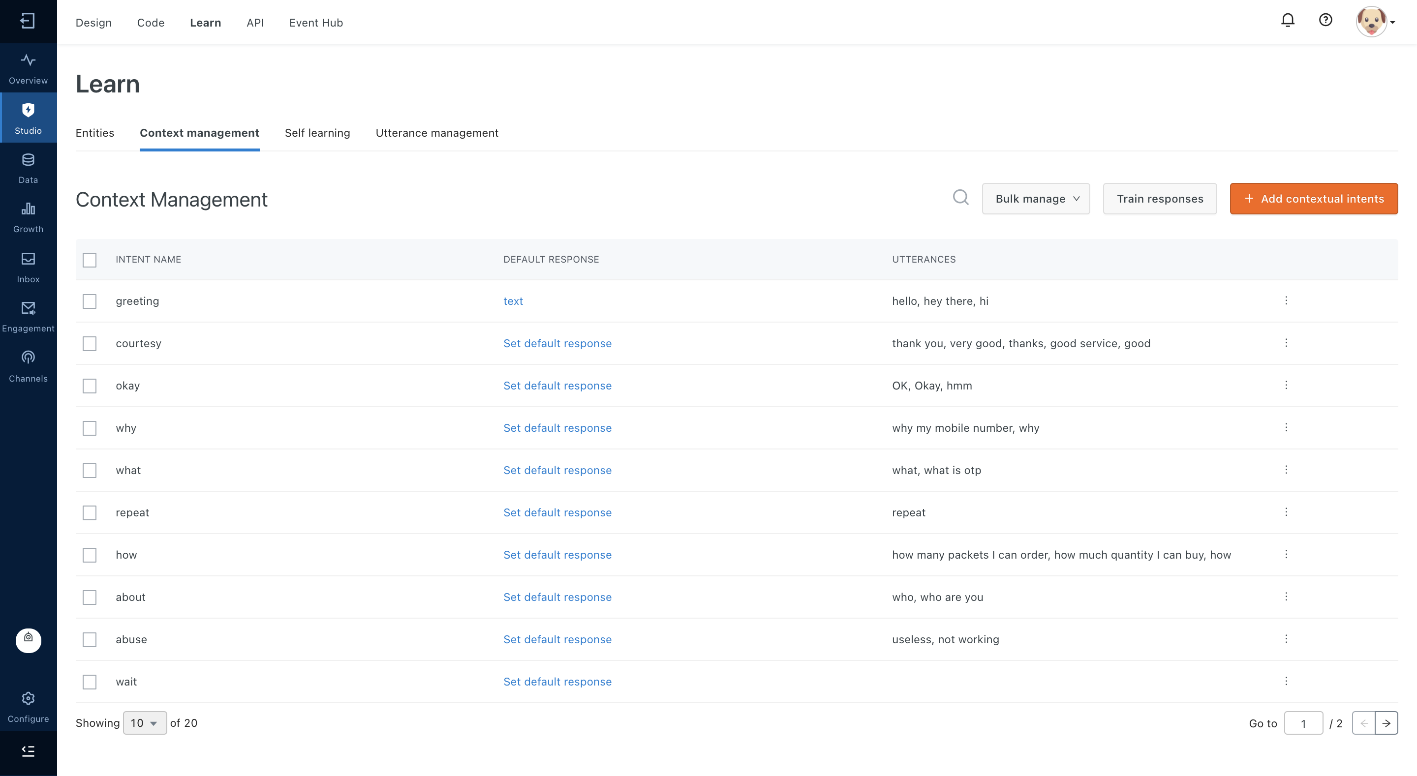The height and width of the screenshot is (776, 1417).
Task: Open the three-dot menu for repeat row
Action: 1286,512
